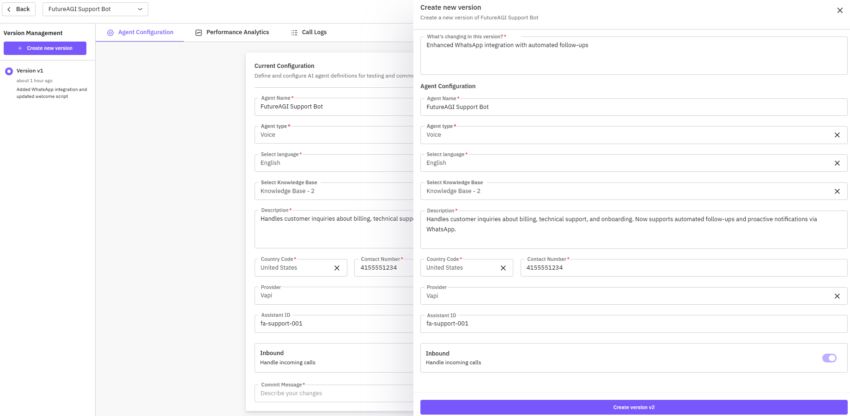850x416 pixels.
Task: Select the Version v1 radio button
Action: click(x=9, y=71)
